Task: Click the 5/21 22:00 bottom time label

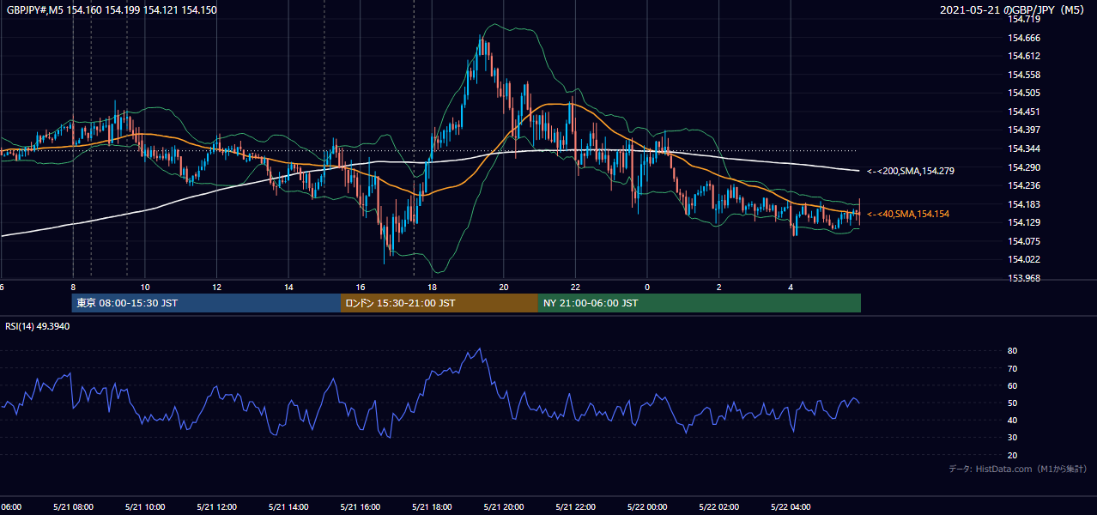Action: (x=575, y=506)
